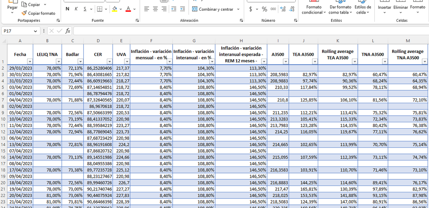429x208 pixels.
Task: Click the Insertar cells button
Action: tap(385, 8)
